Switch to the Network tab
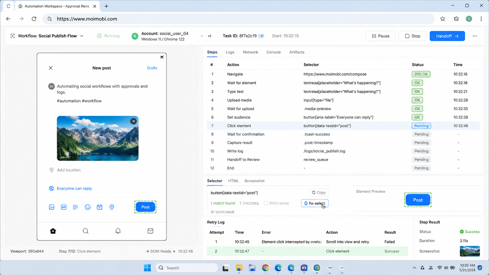Viewport: 489px width, 275px height. coord(250,52)
